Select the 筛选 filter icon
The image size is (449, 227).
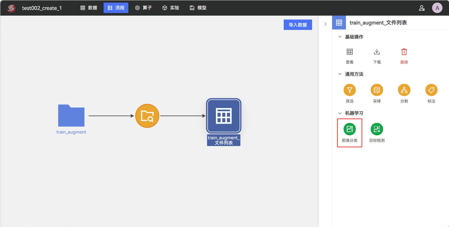(x=350, y=90)
